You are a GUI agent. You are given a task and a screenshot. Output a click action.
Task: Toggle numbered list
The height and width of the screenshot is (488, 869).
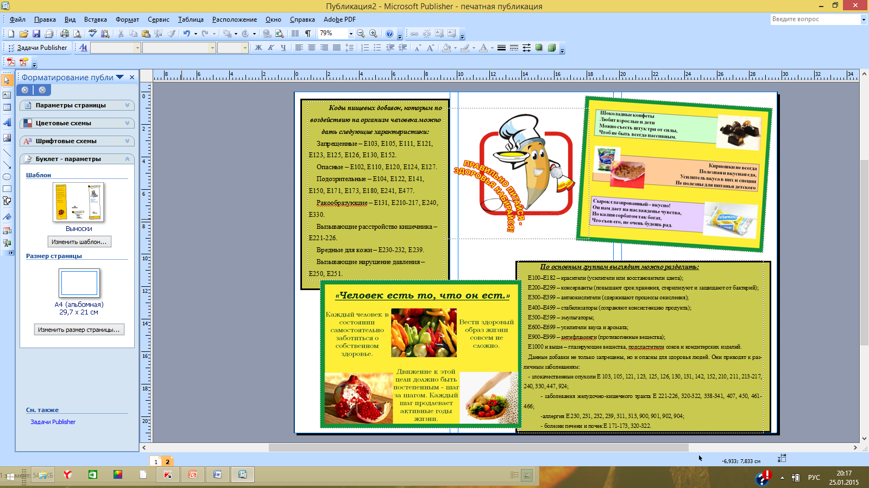(365, 48)
